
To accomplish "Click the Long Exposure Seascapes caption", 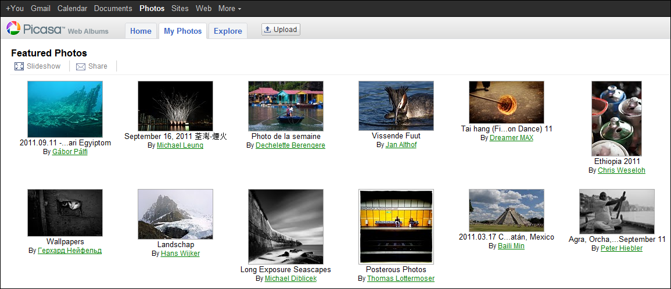I will (285, 270).
